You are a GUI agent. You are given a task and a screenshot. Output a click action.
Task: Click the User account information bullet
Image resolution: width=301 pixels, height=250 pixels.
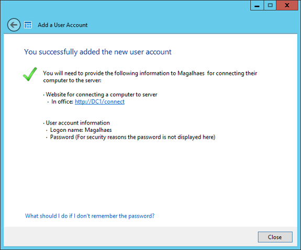click(78, 123)
